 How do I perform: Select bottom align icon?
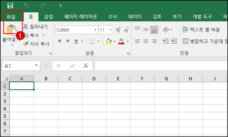click(154, 30)
